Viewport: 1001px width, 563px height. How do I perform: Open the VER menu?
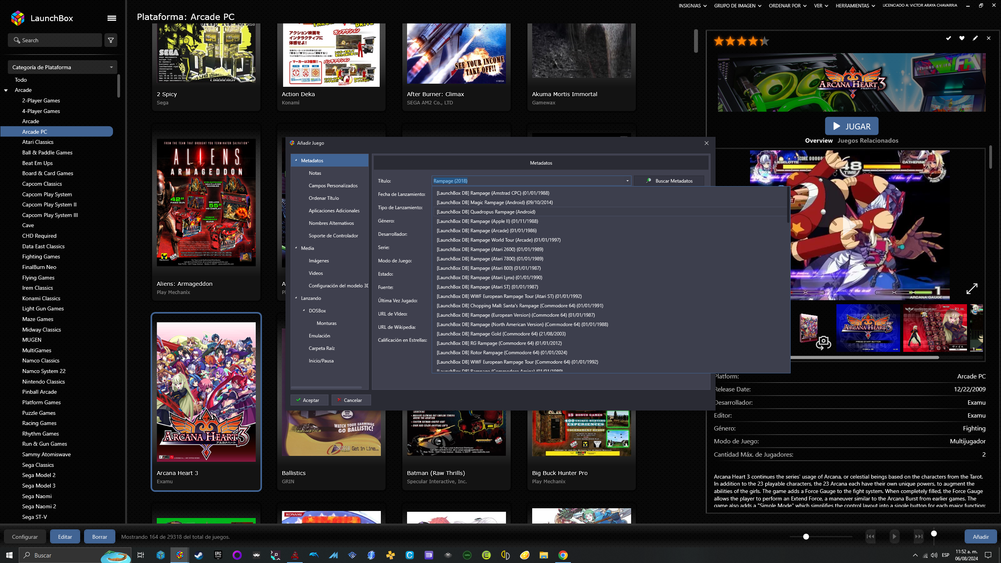click(x=821, y=5)
